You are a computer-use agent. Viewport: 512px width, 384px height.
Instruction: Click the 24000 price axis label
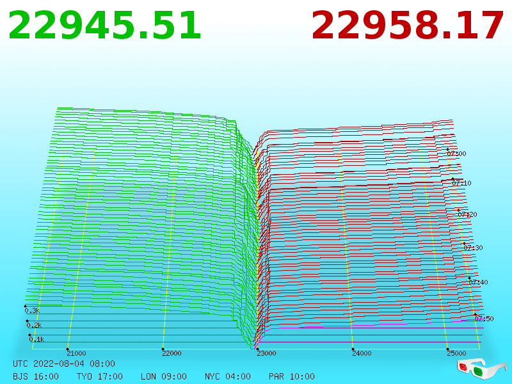click(362, 353)
